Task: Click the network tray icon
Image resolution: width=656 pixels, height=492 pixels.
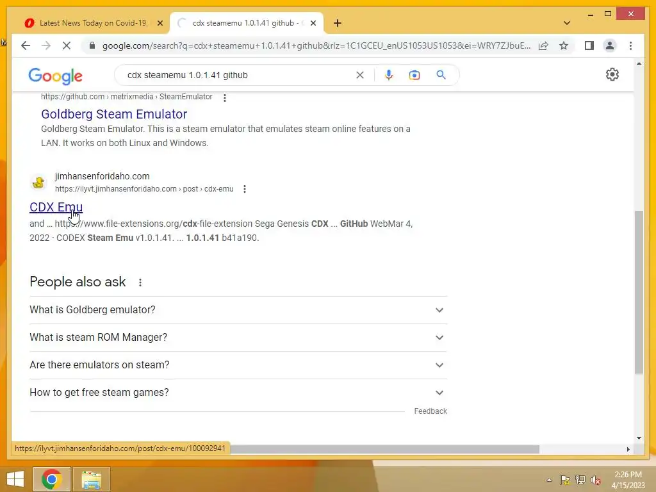Action: (x=580, y=480)
